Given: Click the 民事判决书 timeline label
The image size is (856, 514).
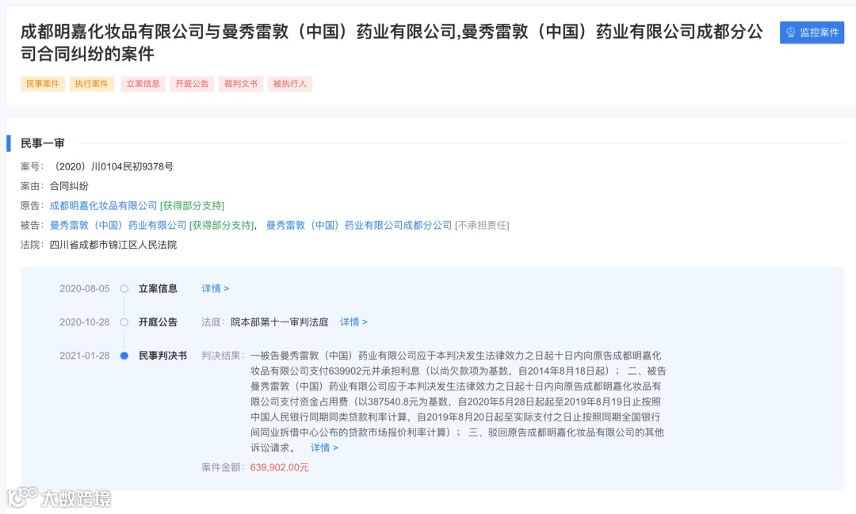Looking at the screenshot, I should (x=162, y=356).
